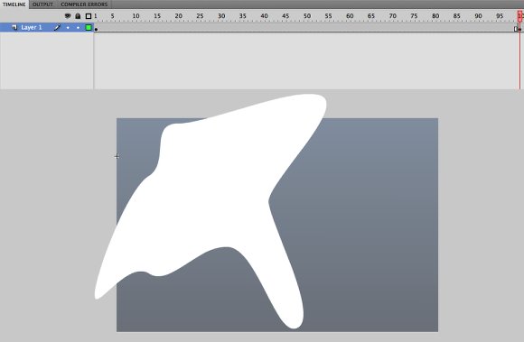Jump to frame 45 on the ruler

pos(285,16)
